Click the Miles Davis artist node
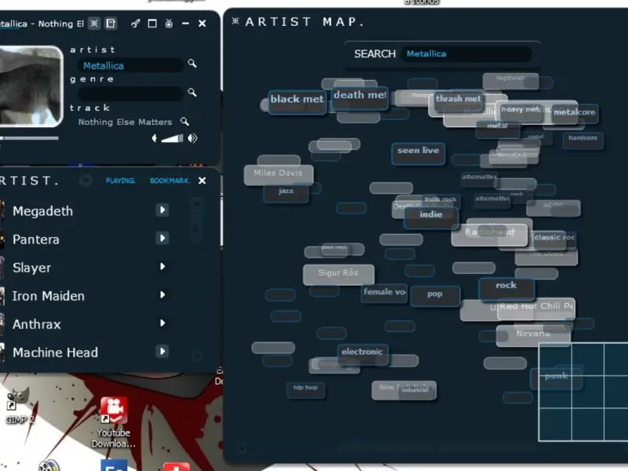The height and width of the screenshot is (471, 628). pyautogui.click(x=279, y=175)
